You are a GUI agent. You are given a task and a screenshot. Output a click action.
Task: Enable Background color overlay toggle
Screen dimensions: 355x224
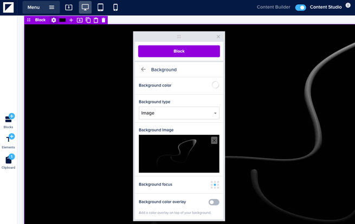(x=214, y=202)
